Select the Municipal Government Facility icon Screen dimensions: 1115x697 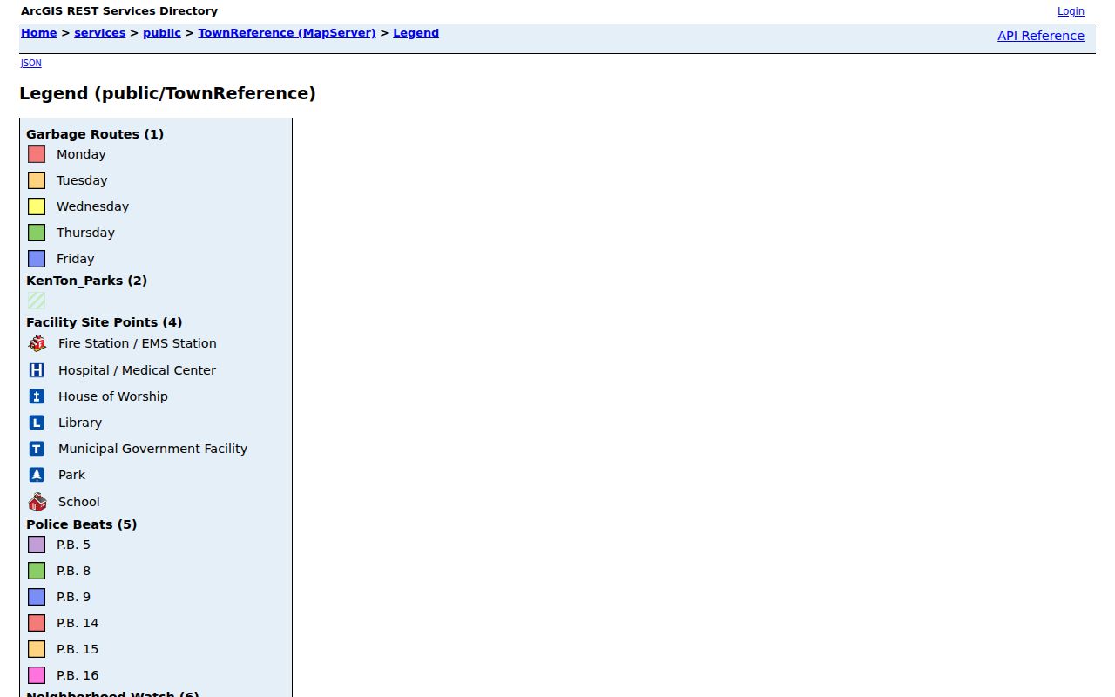point(37,449)
